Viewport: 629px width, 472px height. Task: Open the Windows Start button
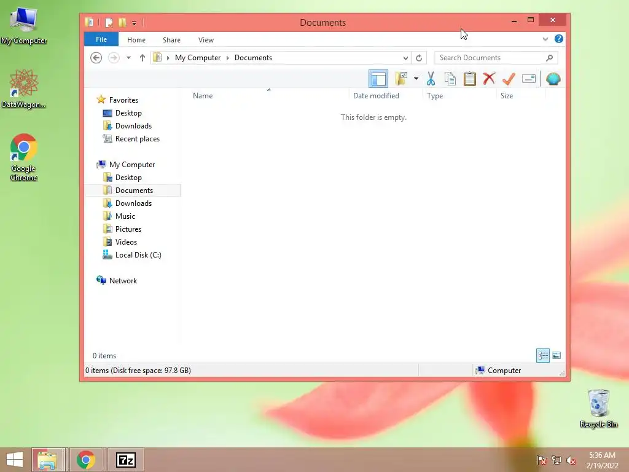15,460
